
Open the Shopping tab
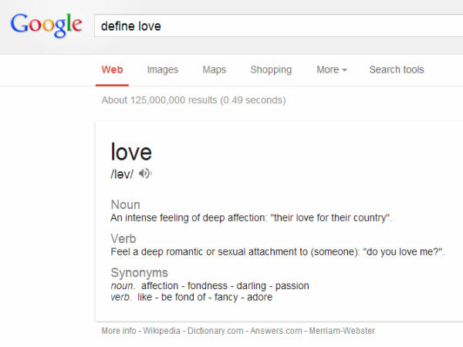(271, 69)
